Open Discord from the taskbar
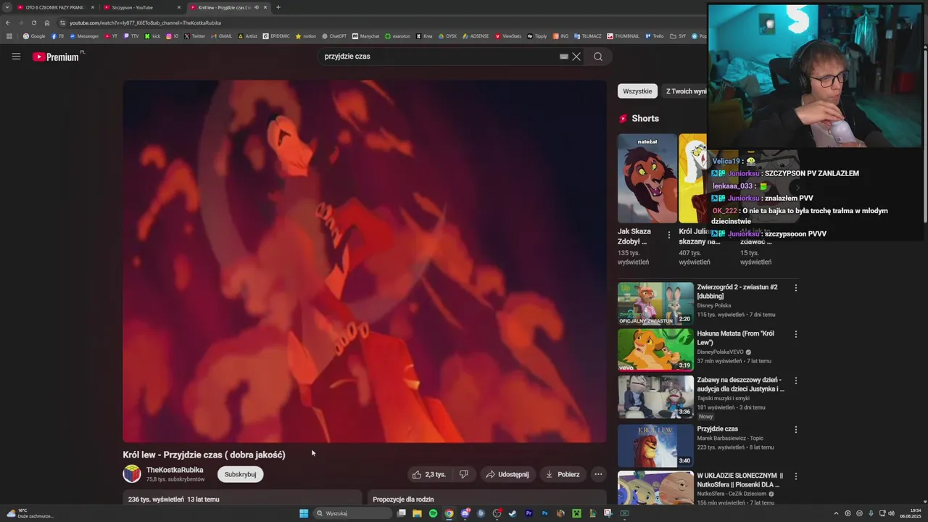 point(465,513)
